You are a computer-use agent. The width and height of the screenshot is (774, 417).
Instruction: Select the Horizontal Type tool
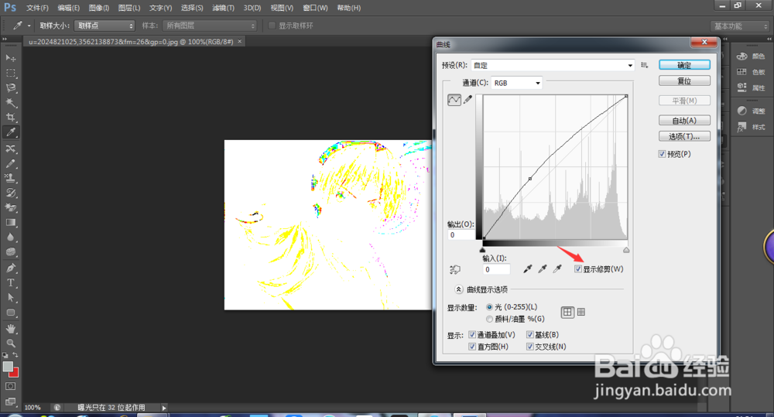(10, 282)
